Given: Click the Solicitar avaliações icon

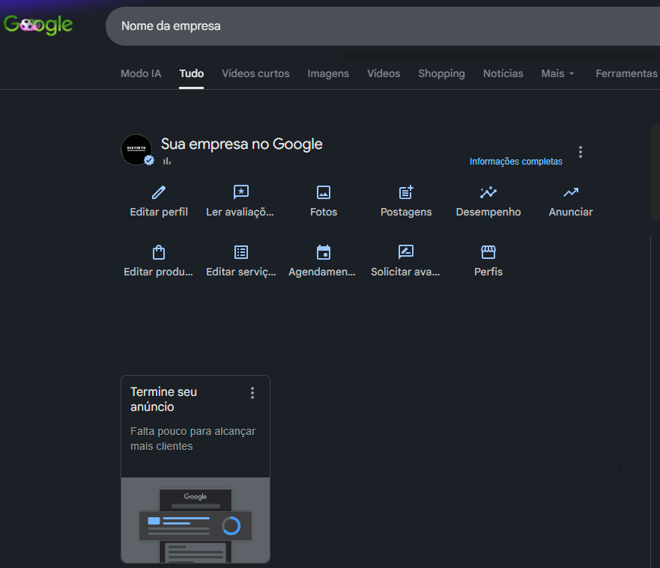Looking at the screenshot, I should point(406,252).
